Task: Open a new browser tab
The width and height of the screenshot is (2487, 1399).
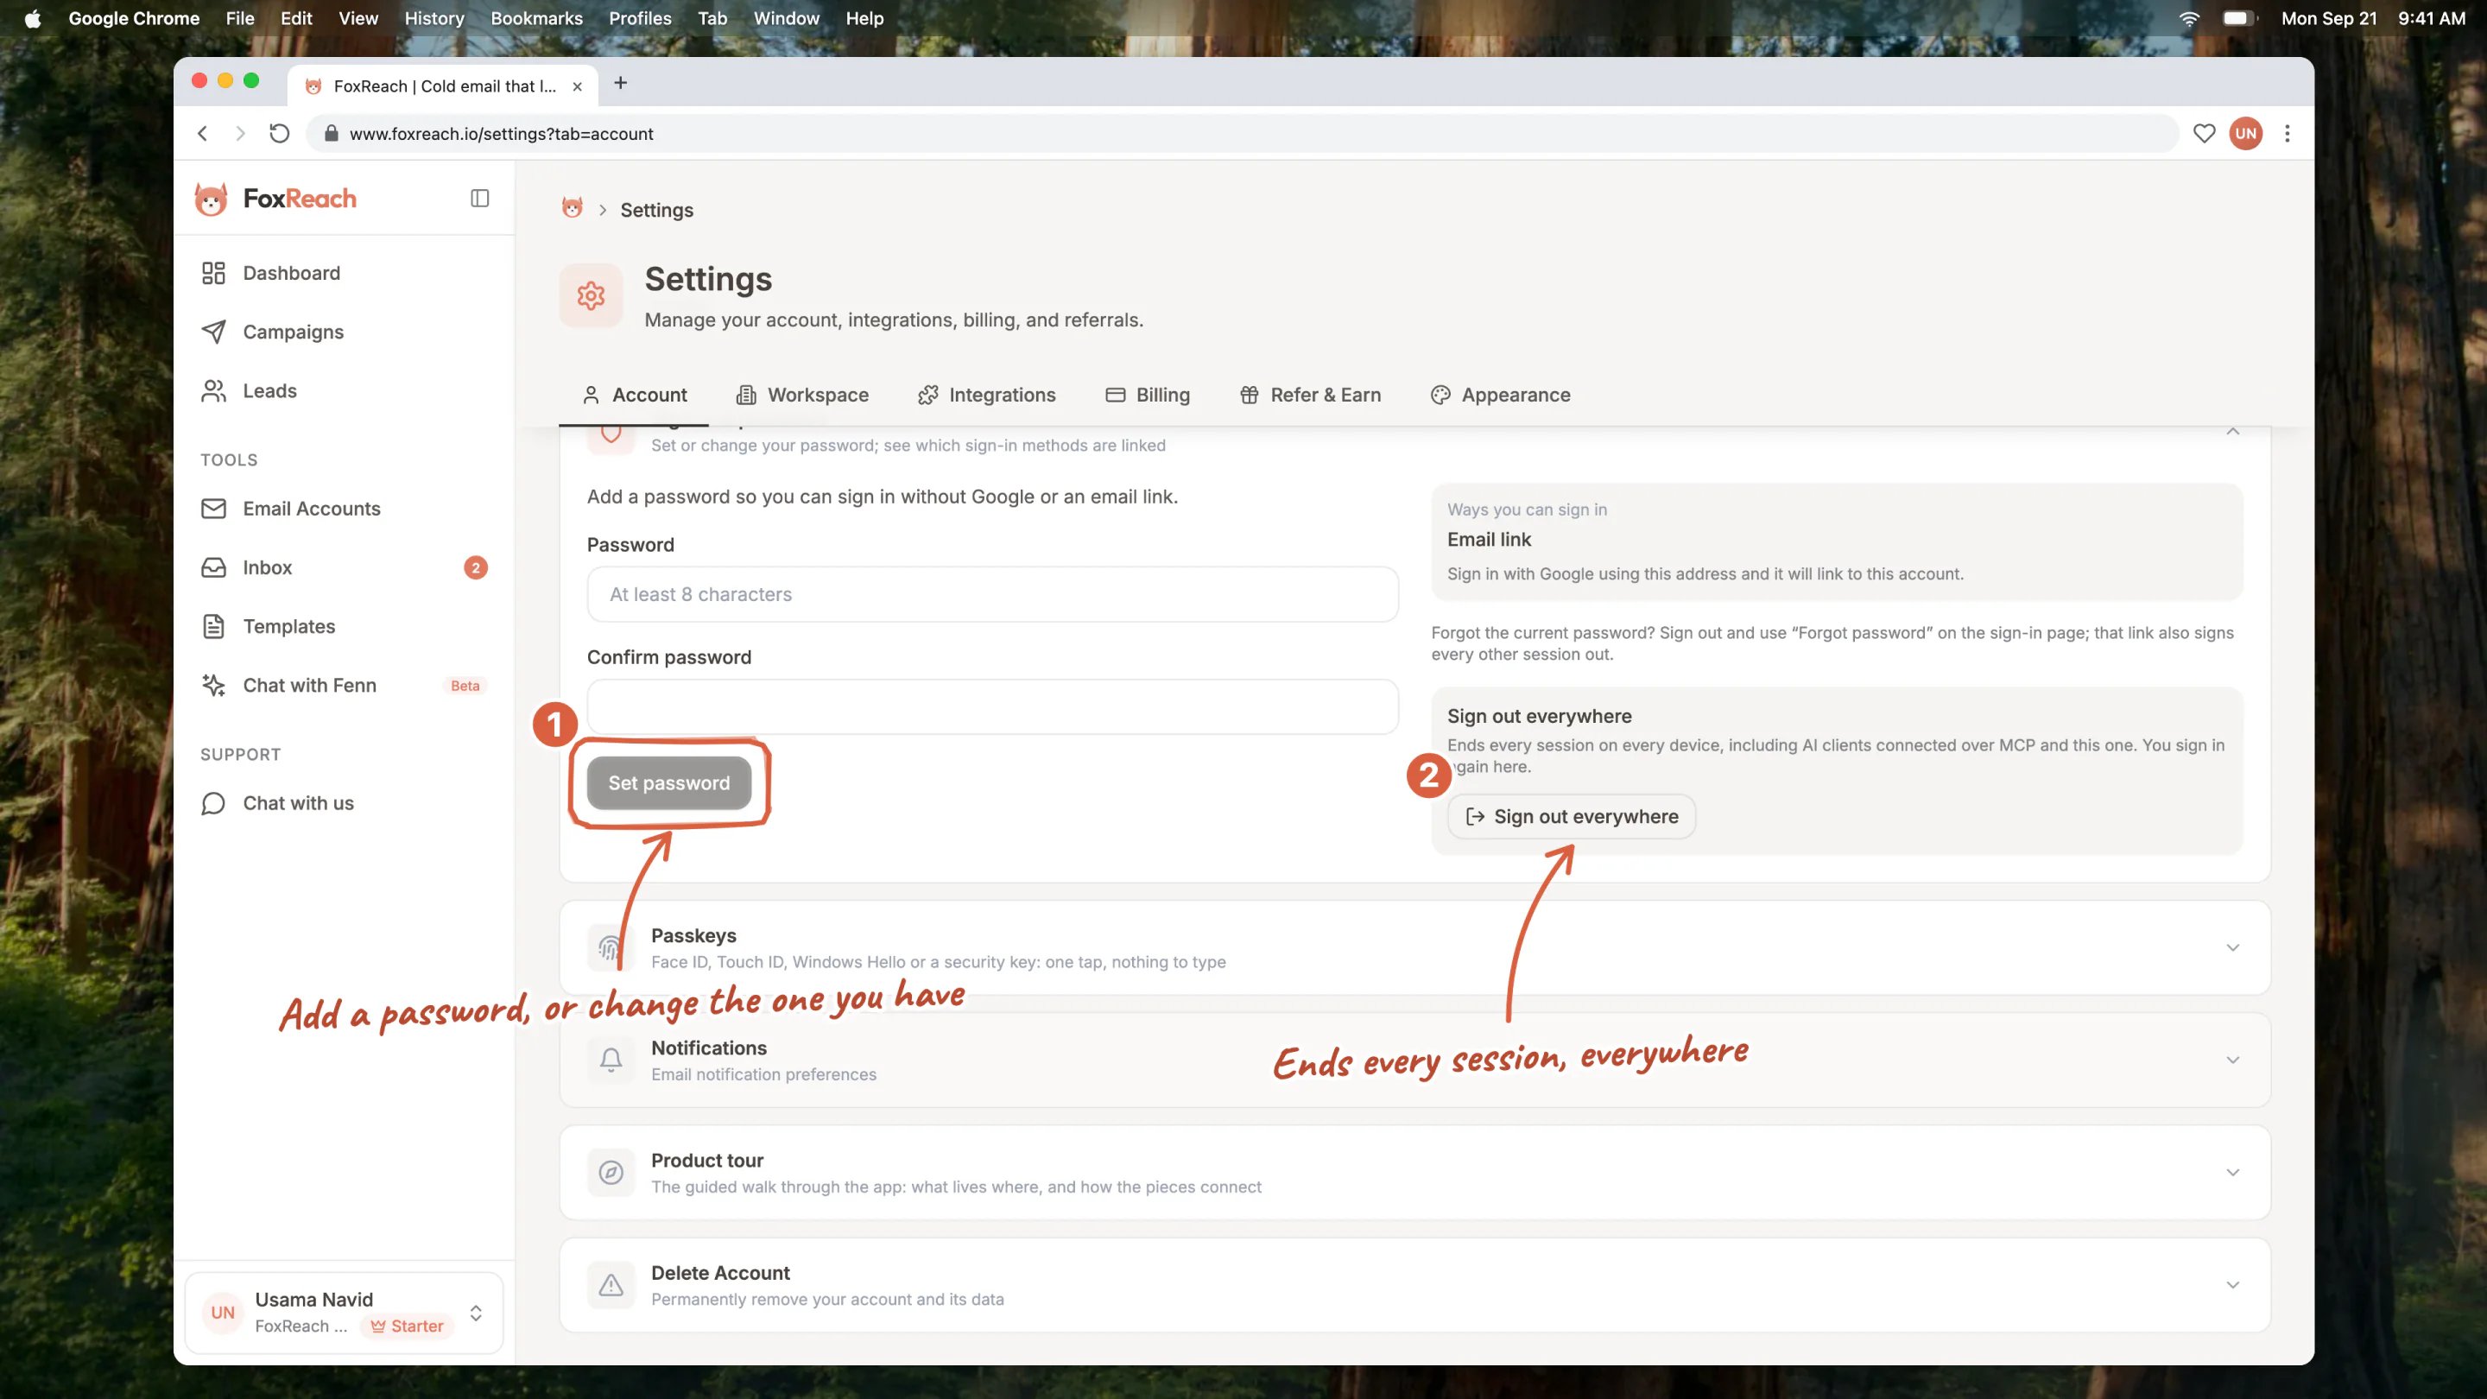Action: tap(621, 83)
